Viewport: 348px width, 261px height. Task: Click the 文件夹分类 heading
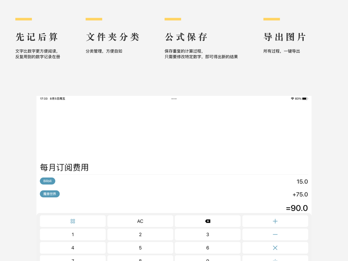(113, 37)
